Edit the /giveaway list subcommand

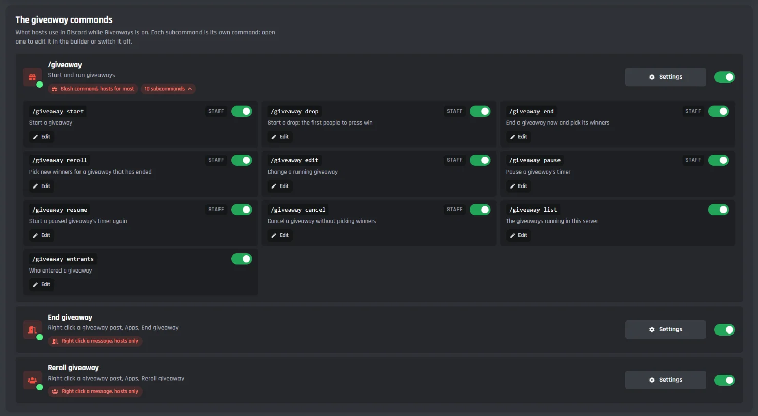point(518,235)
